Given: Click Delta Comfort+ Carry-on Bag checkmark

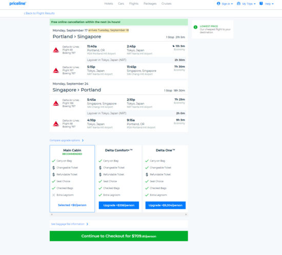Looking at the screenshot, I should tap(100, 161).
